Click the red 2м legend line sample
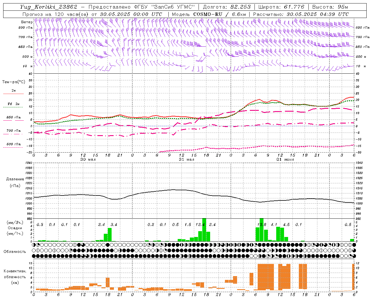The width and height of the screenshot is (371, 297). 13,94
